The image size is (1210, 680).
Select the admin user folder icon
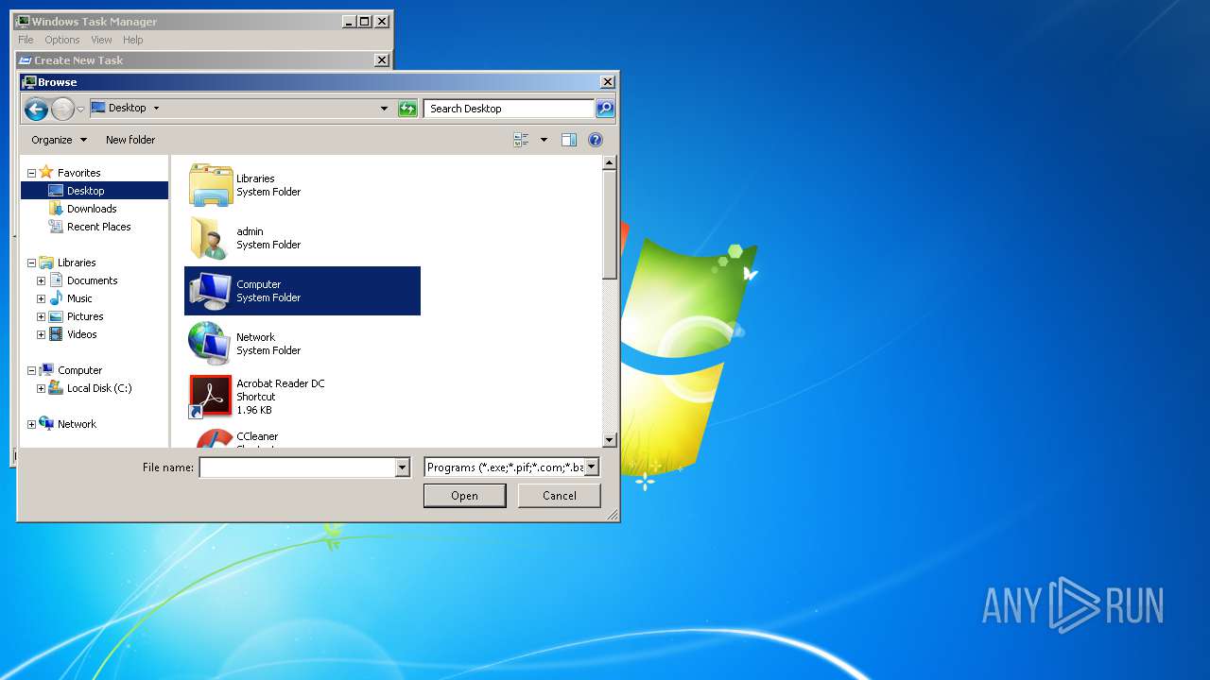click(x=210, y=237)
